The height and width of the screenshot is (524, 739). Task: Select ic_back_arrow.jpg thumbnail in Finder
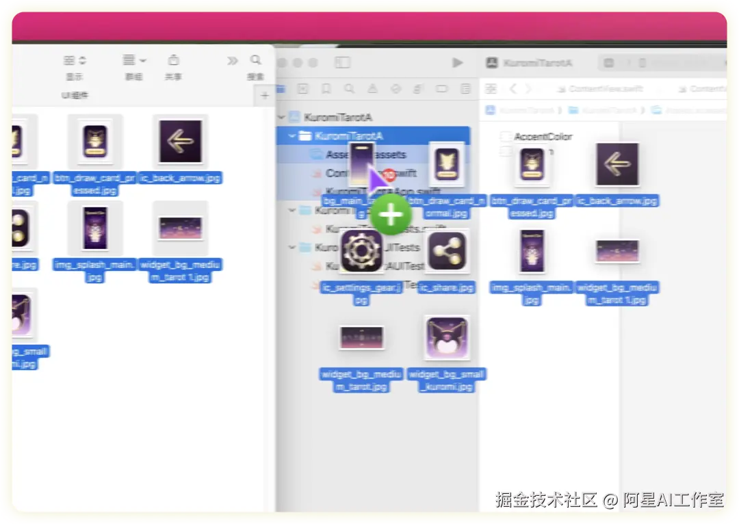181,141
